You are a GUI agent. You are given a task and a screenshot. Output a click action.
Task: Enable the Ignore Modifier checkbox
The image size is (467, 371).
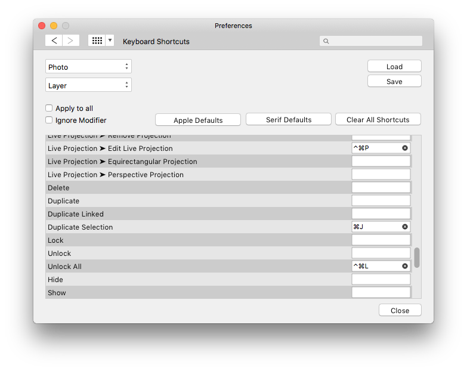coord(49,120)
